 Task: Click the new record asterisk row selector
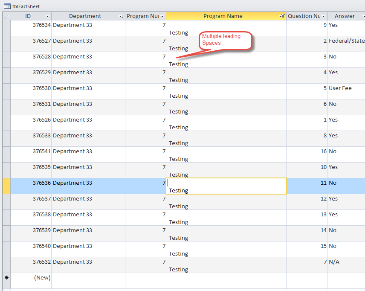point(6,278)
